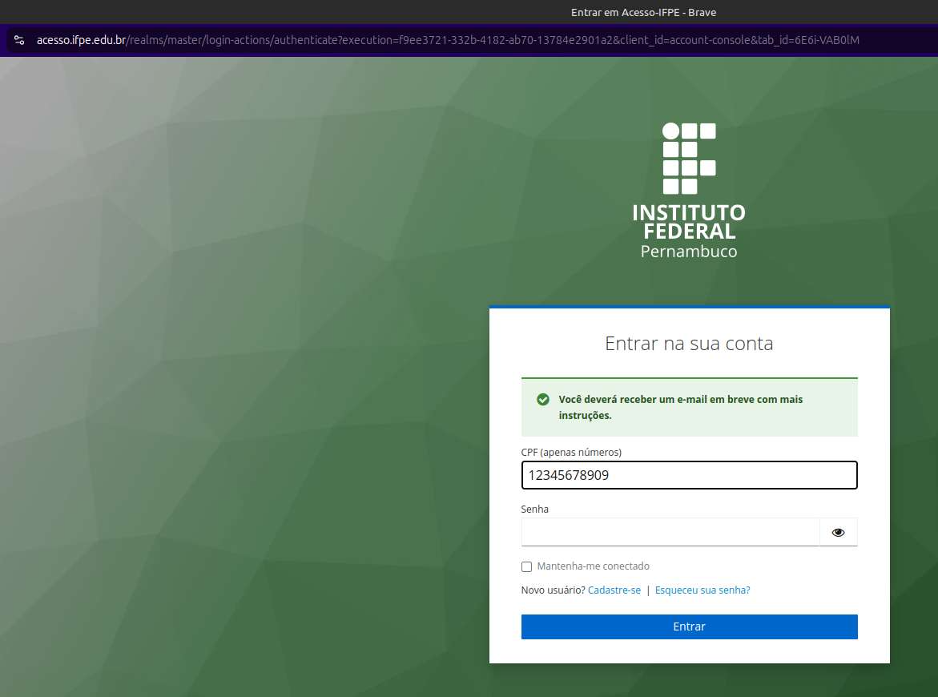Open the Esqueceu sua senha? link

click(702, 590)
